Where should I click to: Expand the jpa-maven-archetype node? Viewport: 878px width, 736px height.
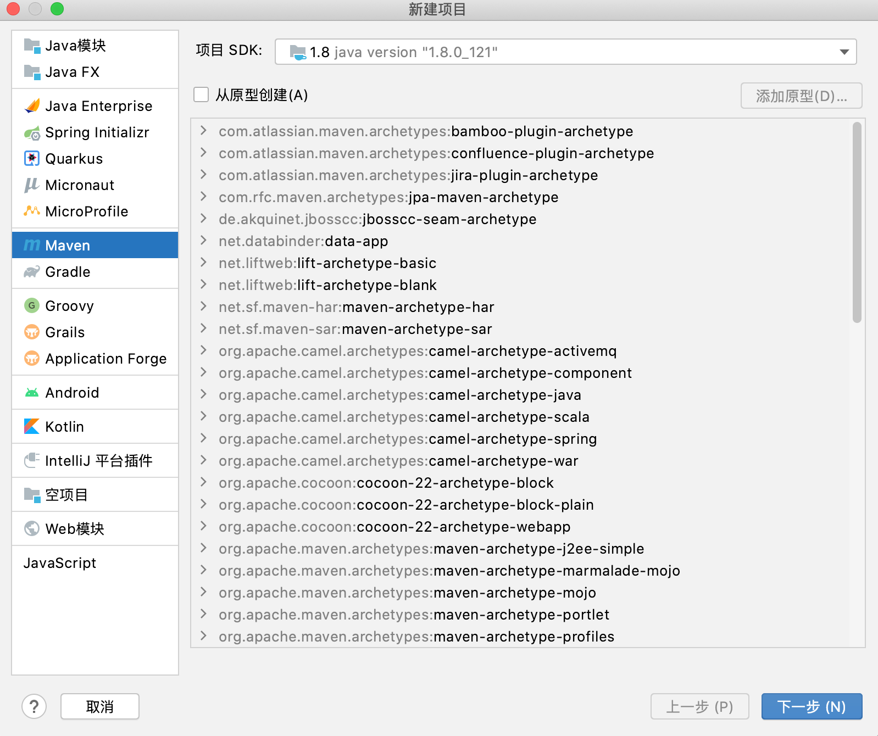pos(203,197)
